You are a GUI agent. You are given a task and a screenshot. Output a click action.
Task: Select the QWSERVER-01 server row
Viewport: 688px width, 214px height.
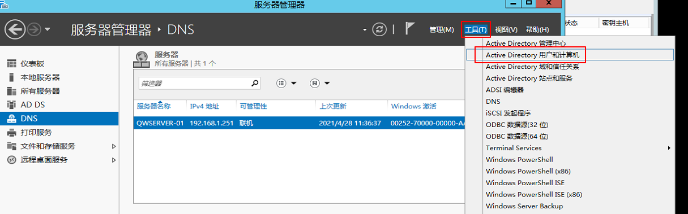[299, 123]
